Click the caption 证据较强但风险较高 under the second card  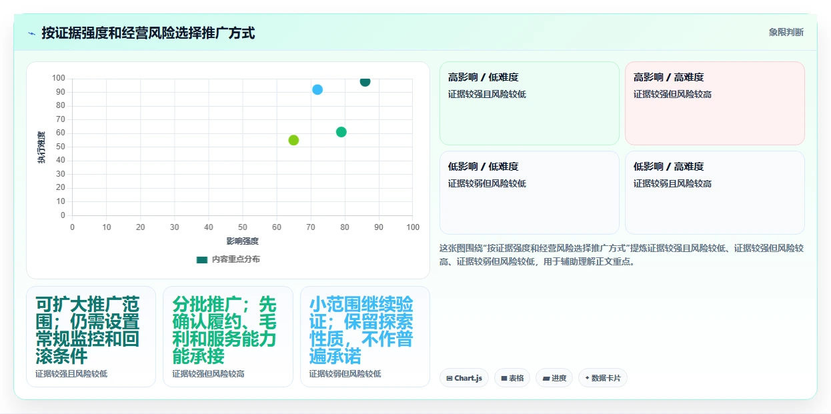point(208,374)
